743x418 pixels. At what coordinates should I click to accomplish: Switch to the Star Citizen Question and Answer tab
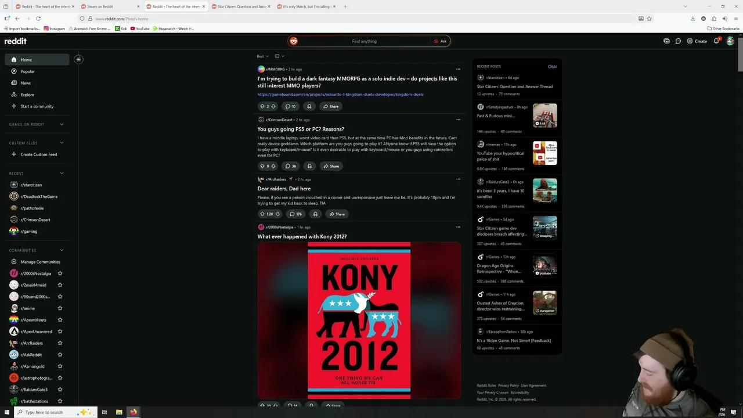241,6
